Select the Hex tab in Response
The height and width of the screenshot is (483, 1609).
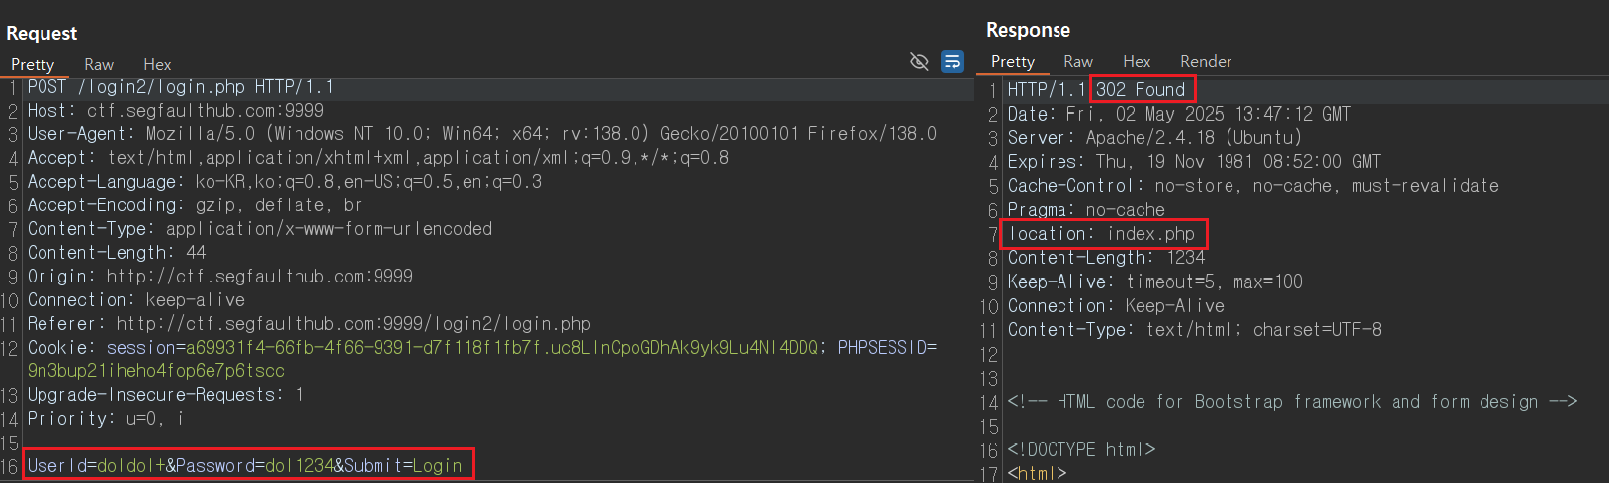[1137, 61]
